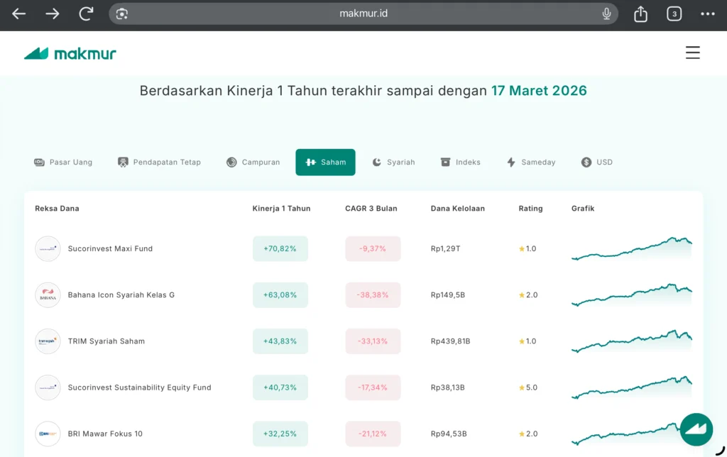Select the Pasar Uang wallet icon
Screen dimensions: 727x457
click(39, 162)
